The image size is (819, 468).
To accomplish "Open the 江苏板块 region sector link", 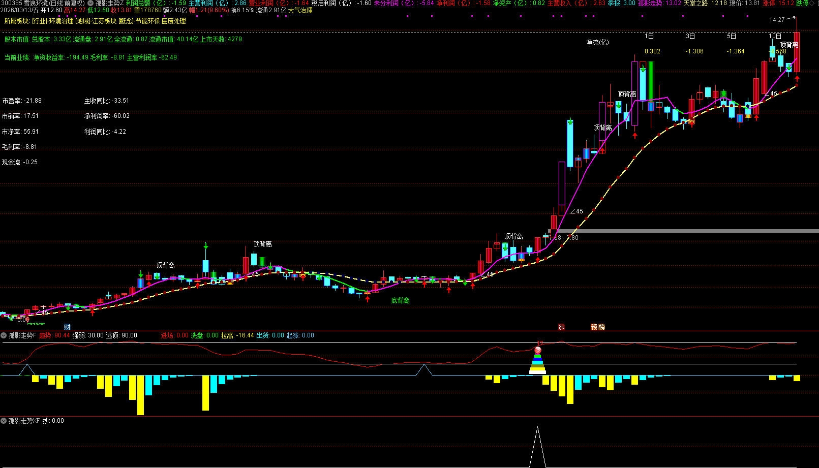I will tap(103, 21).
